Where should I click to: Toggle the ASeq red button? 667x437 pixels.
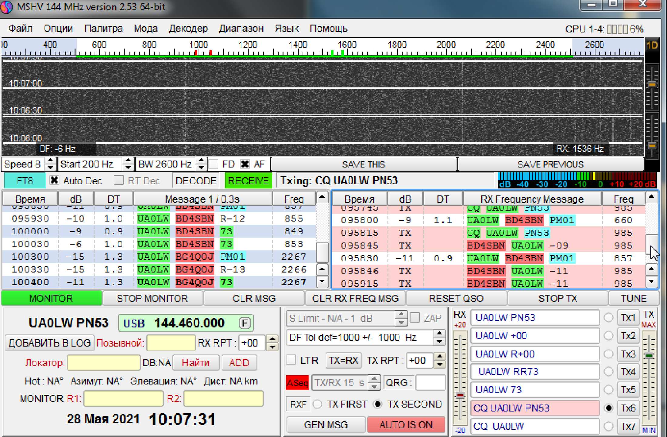pos(297,383)
